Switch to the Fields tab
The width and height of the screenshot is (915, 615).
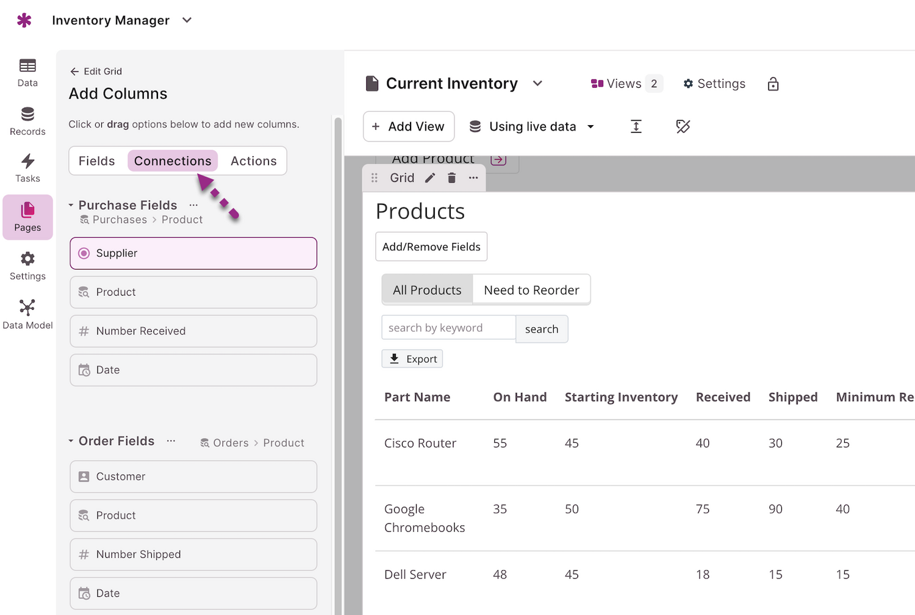(96, 161)
